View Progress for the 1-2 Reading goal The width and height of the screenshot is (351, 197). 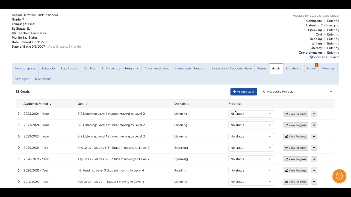pyautogui.click(x=296, y=170)
